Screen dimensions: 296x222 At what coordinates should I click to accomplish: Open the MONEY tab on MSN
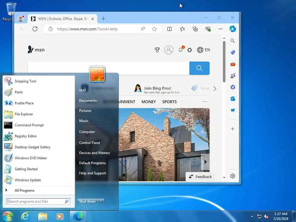[149, 102]
